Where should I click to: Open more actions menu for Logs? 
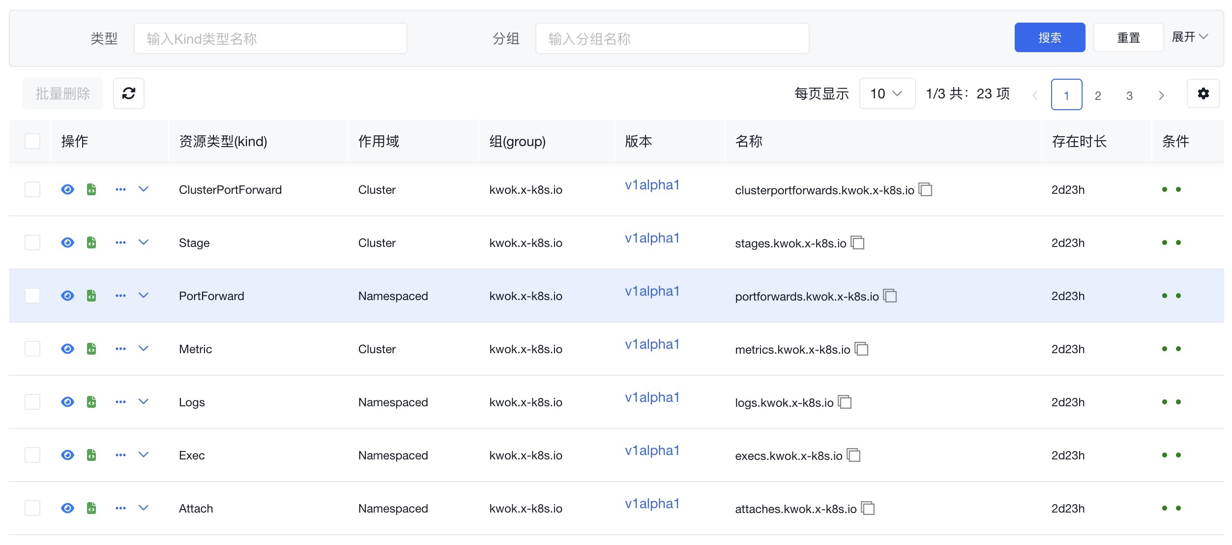click(x=120, y=402)
